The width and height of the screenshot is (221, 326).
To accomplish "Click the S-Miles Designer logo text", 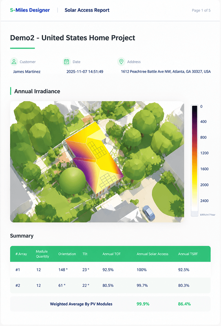I will pos(30,10).
